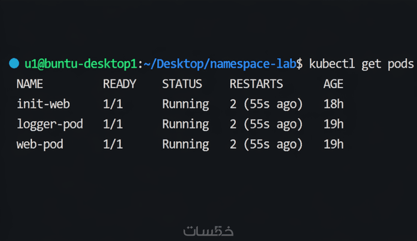Click the kubectl get pods command
The width and height of the screenshot is (417, 241).
click(x=361, y=64)
